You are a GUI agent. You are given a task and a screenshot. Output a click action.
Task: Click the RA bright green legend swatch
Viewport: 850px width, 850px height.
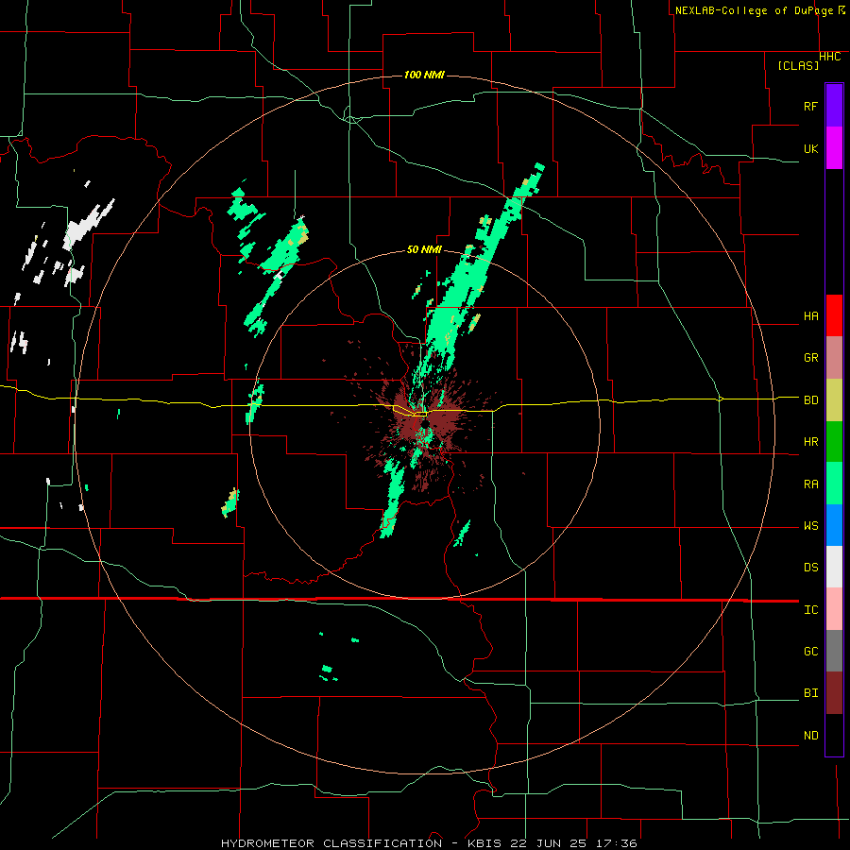point(834,484)
